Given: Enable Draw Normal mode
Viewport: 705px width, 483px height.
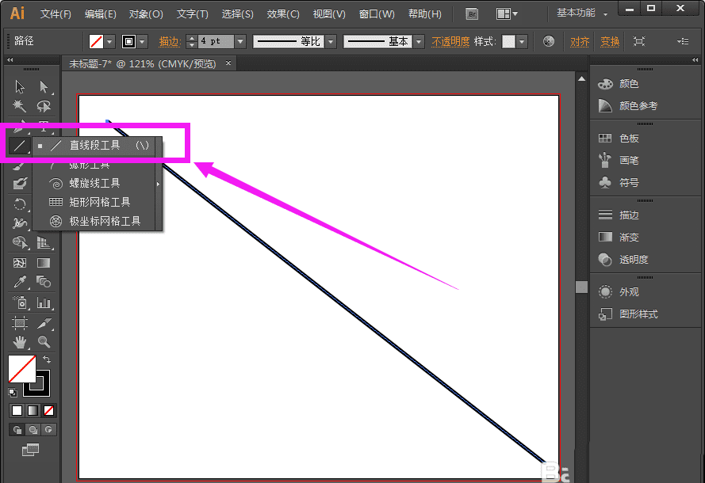Looking at the screenshot, I should 17,430.
